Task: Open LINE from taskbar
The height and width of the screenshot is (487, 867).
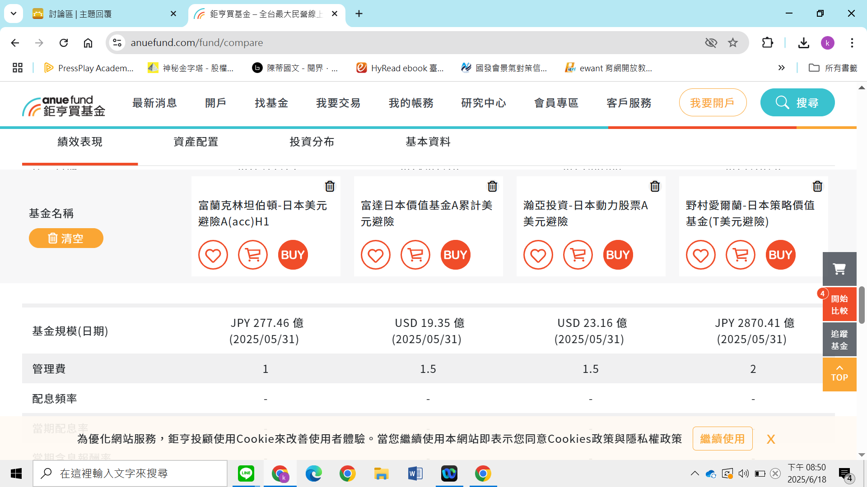Action: click(x=246, y=473)
